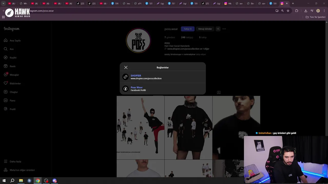Open Windows taskbar search
The width and height of the screenshot is (328, 184).
[12, 181]
